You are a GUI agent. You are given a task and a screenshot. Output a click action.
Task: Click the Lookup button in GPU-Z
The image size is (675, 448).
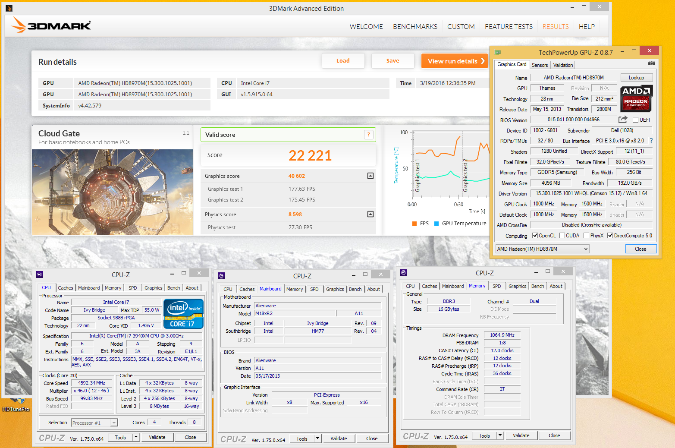(x=636, y=78)
